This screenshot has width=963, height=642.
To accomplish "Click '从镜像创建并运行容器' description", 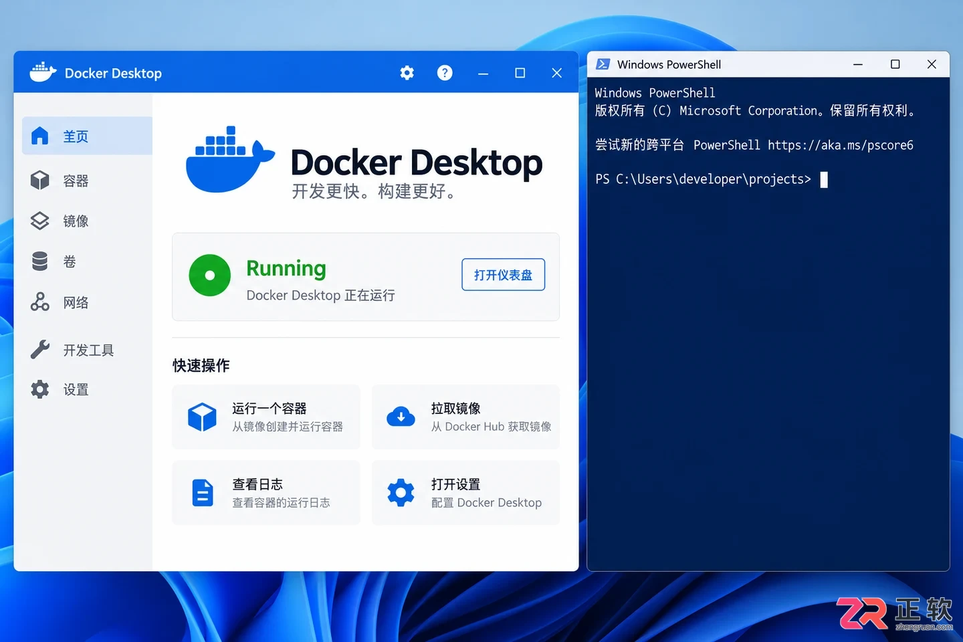I will click(288, 427).
